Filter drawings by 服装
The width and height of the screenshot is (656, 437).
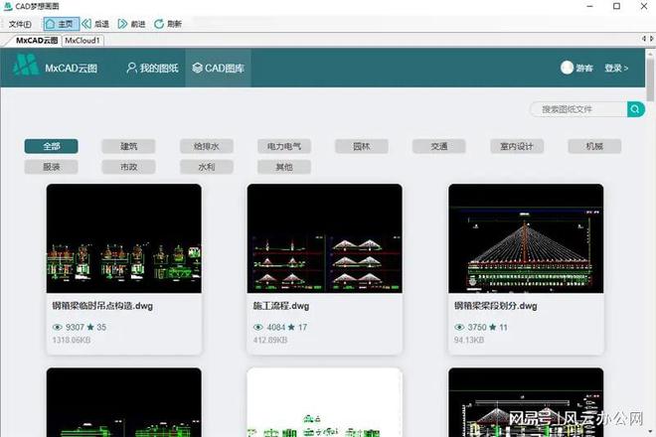click(51, 167)
